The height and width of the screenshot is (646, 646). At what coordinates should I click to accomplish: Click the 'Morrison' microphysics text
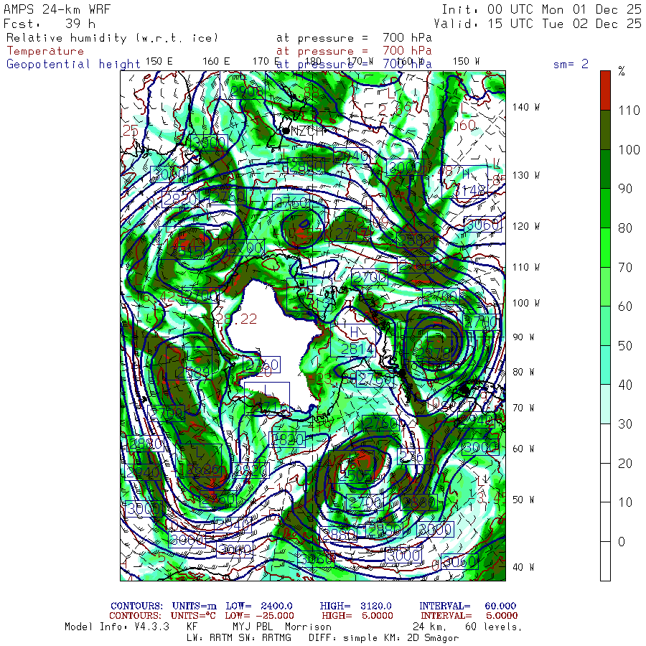[x=308, y=627]
